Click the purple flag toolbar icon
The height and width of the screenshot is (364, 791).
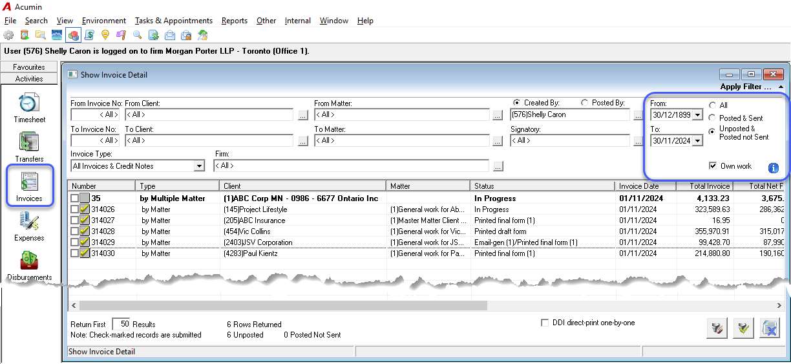pos(121,35)
